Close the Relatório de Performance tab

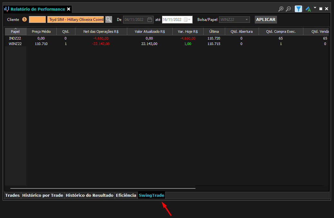click(69, 9)
